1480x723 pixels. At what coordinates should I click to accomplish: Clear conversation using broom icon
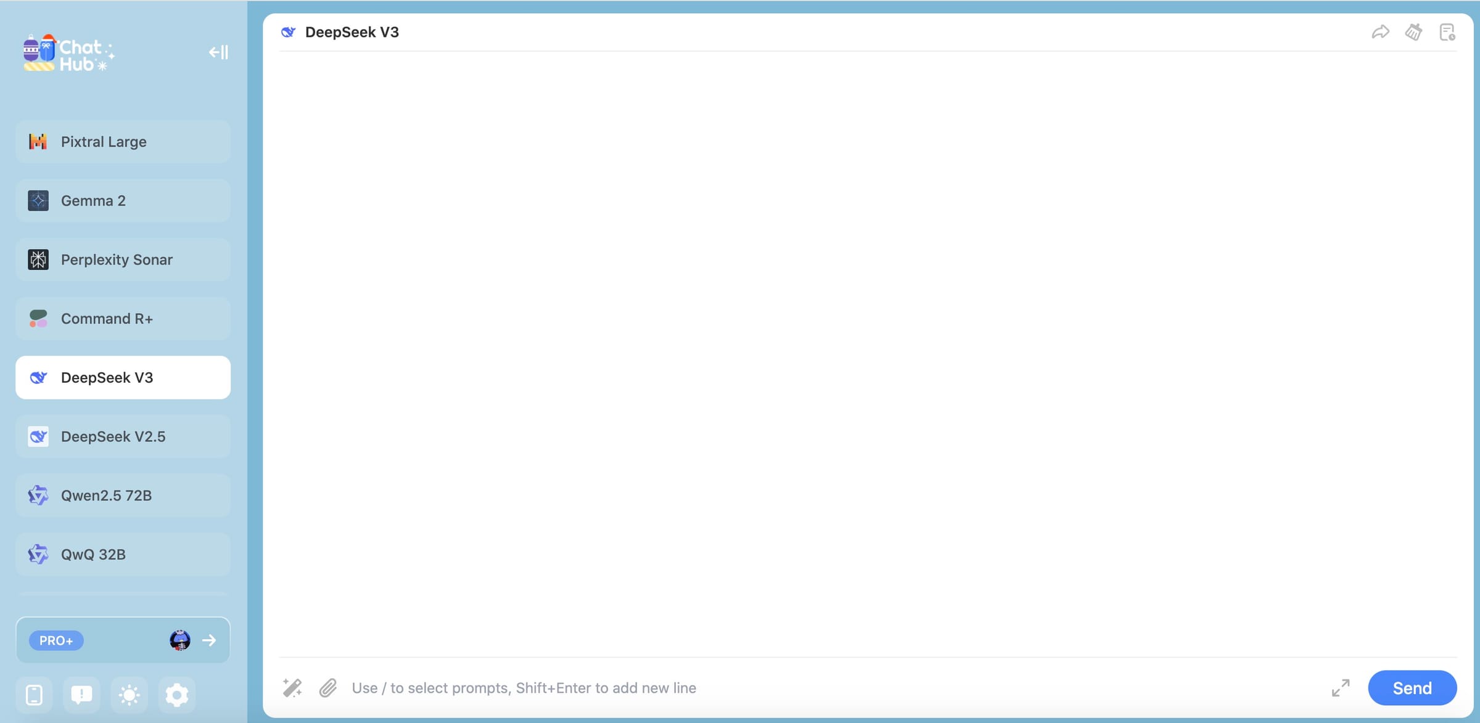(1413, 32)
